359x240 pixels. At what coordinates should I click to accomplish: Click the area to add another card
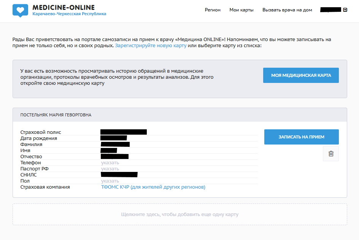tap(179, 214)
